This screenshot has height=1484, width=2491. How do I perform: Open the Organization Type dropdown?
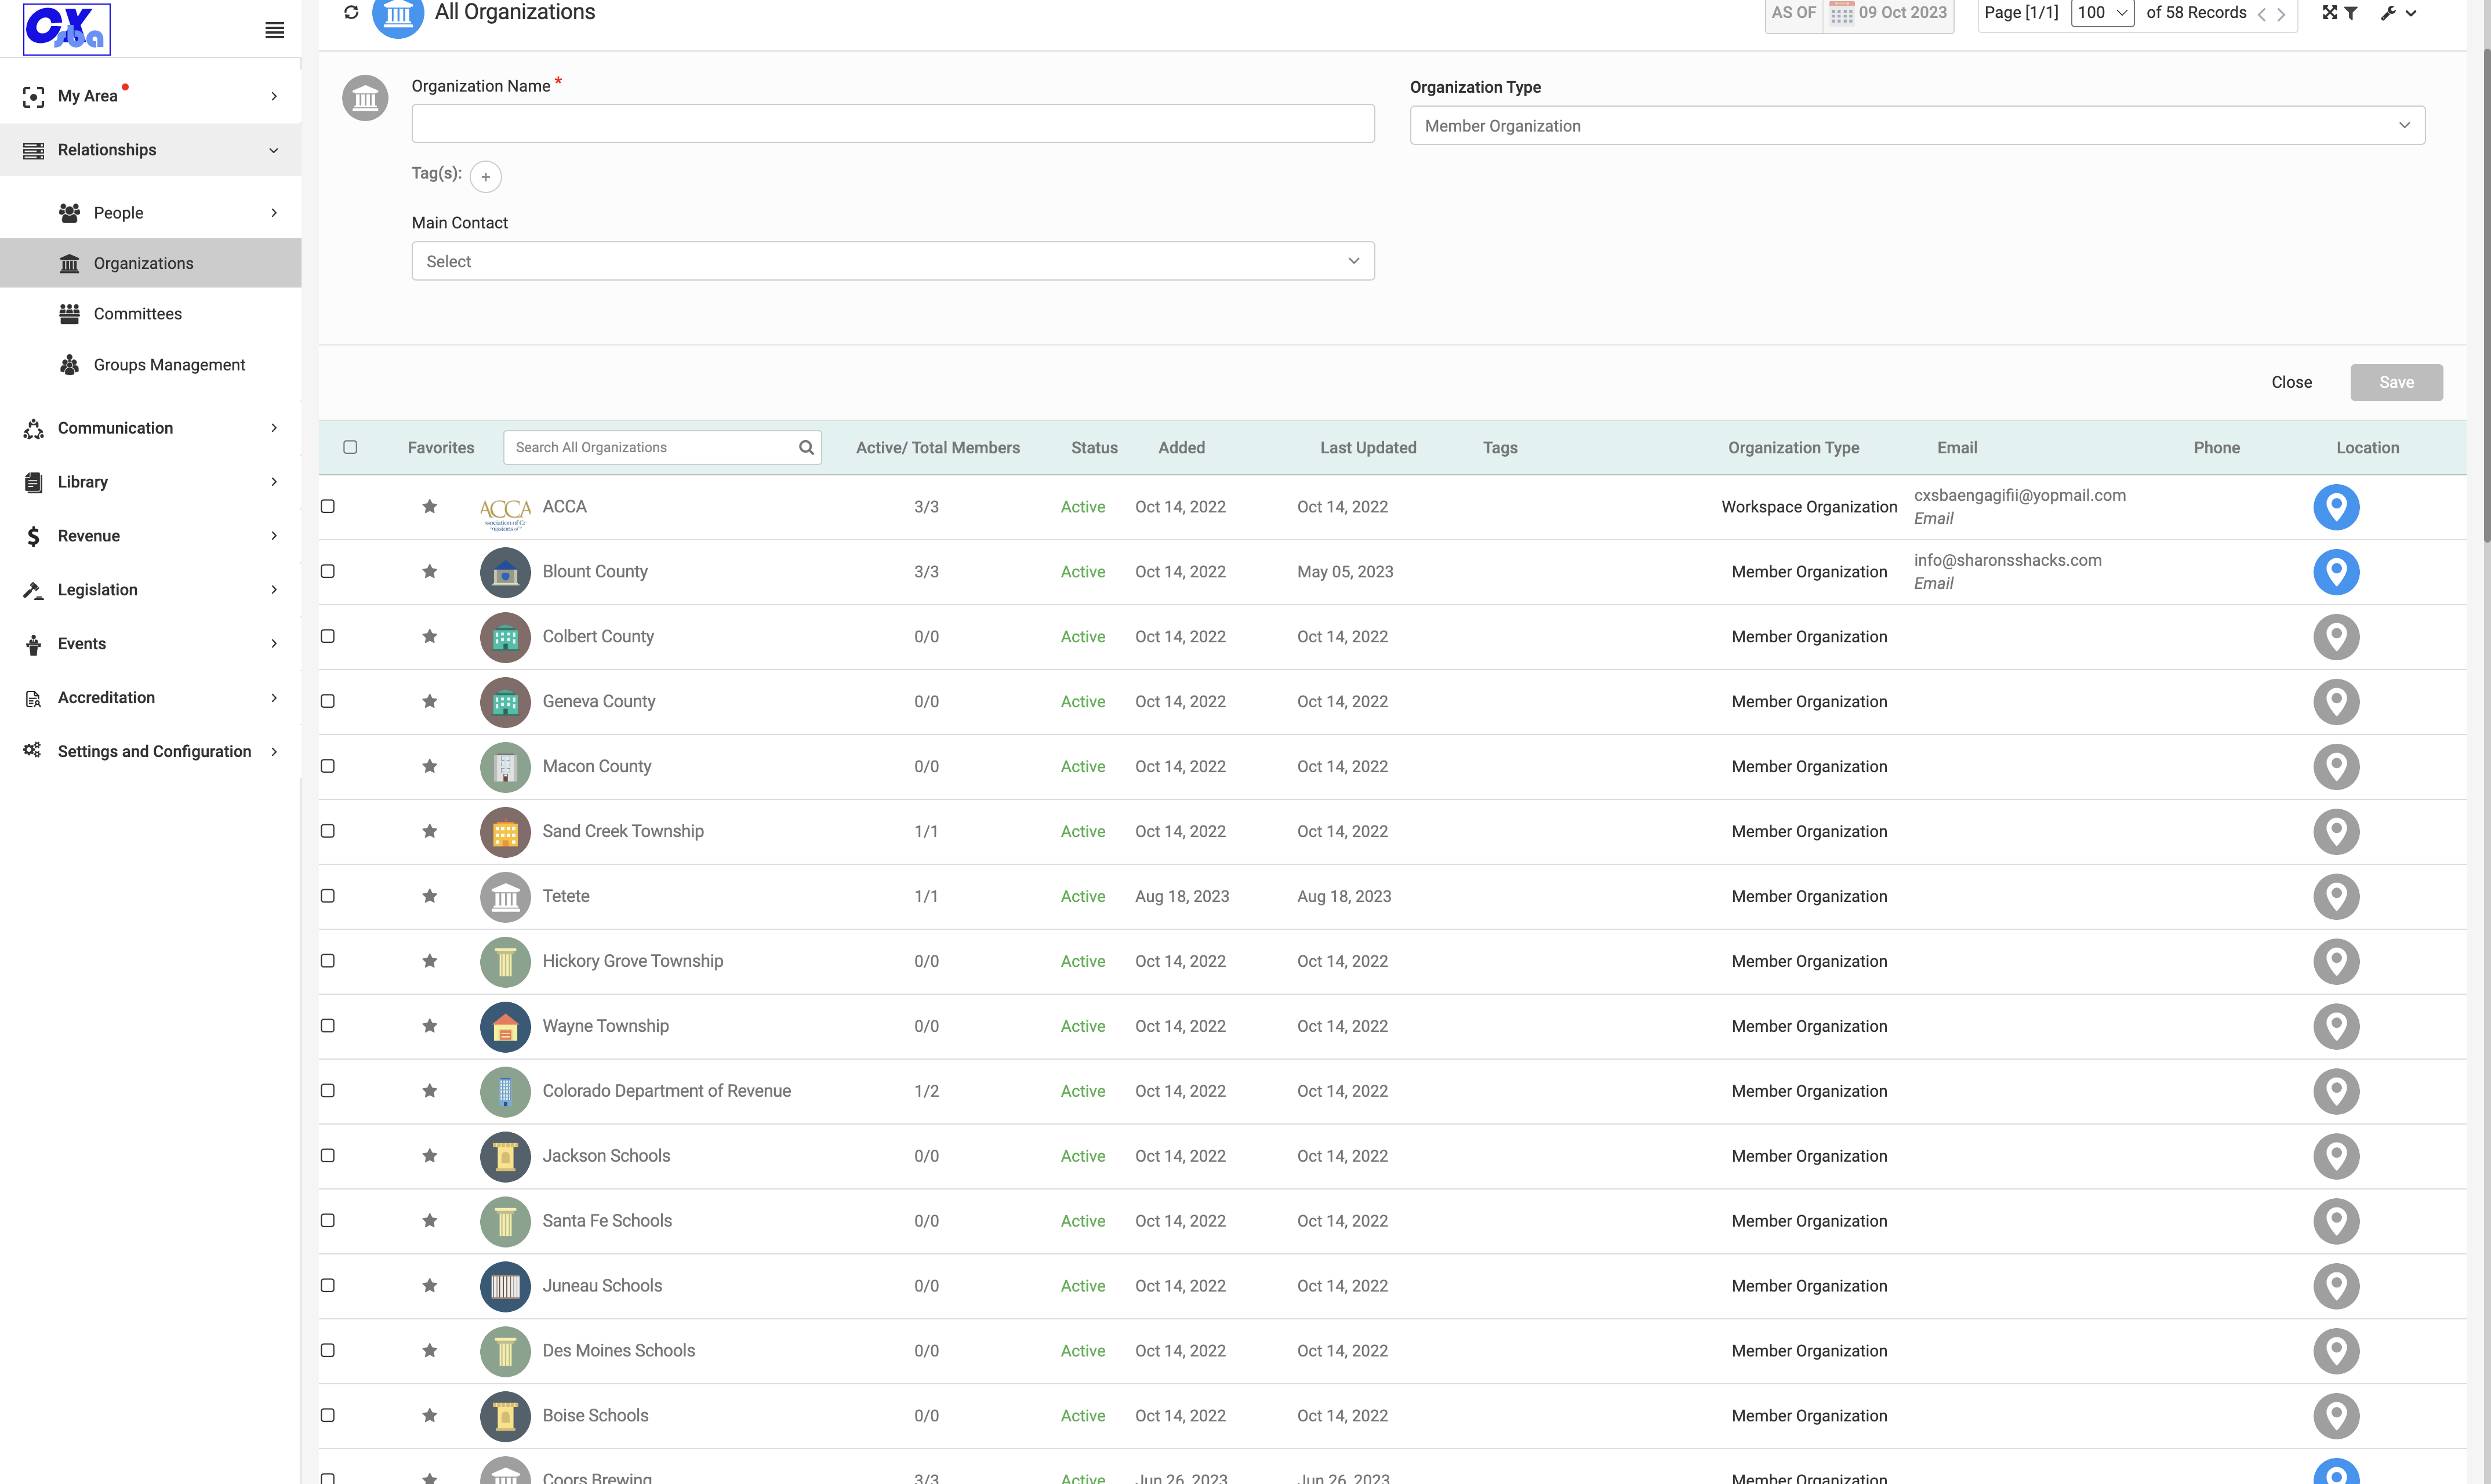pos(1917,125)
